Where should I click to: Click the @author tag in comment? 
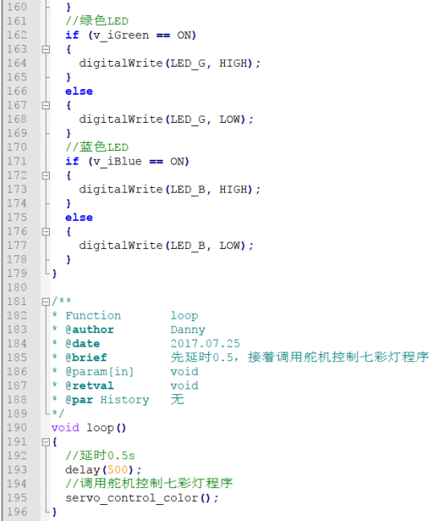point(90,330)
